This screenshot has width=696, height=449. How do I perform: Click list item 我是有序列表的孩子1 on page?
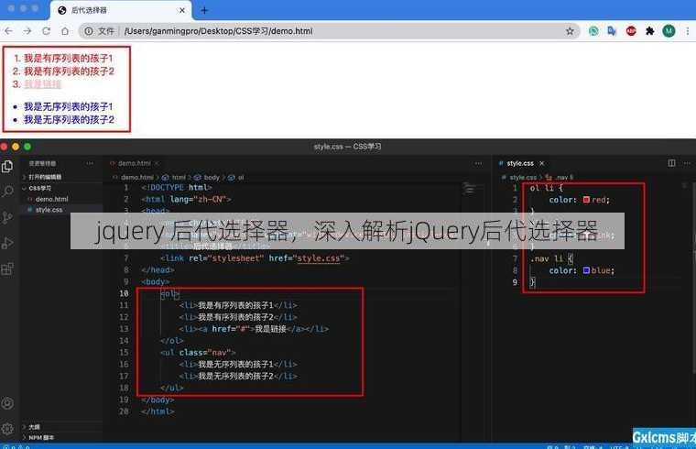[69, 58]
